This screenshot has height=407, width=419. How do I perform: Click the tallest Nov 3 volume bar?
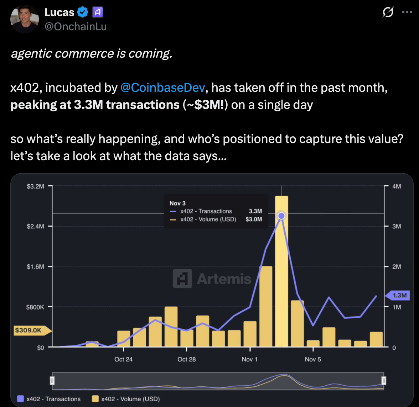[x=281, y=271]
